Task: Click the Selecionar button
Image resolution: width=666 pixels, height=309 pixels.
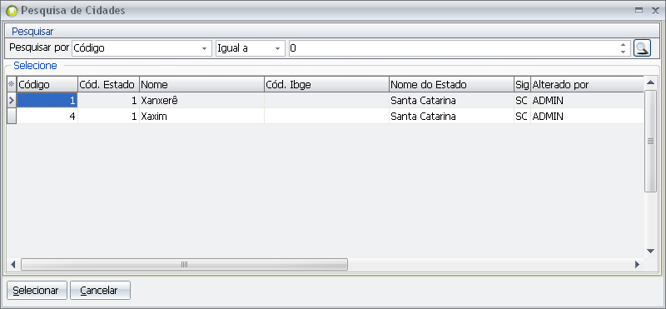Action: coord(37,291)
